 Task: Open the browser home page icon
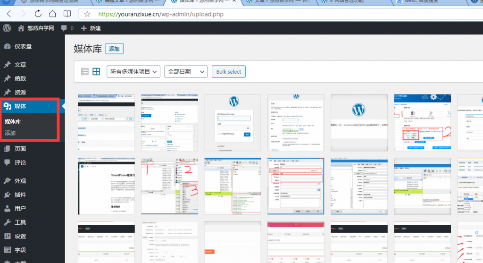click(52, 14)
